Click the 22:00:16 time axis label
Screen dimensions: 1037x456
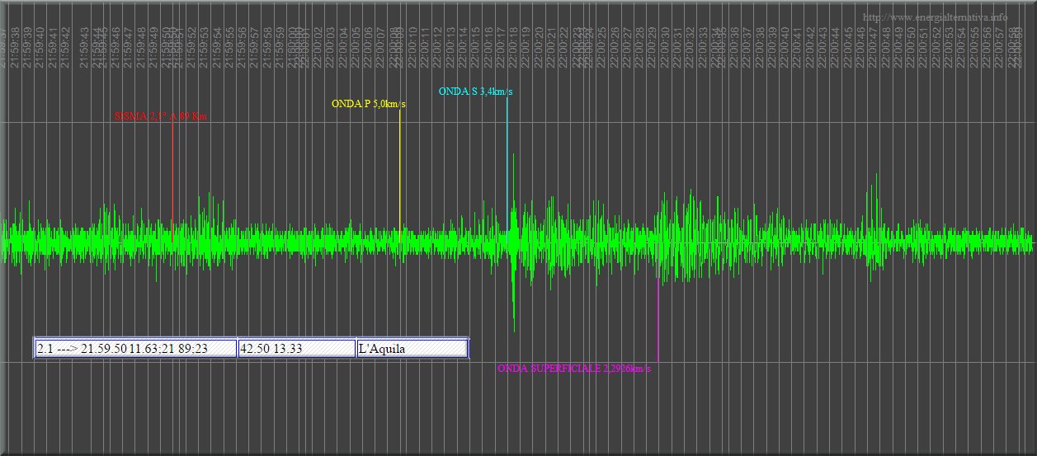tap(488, 46)
